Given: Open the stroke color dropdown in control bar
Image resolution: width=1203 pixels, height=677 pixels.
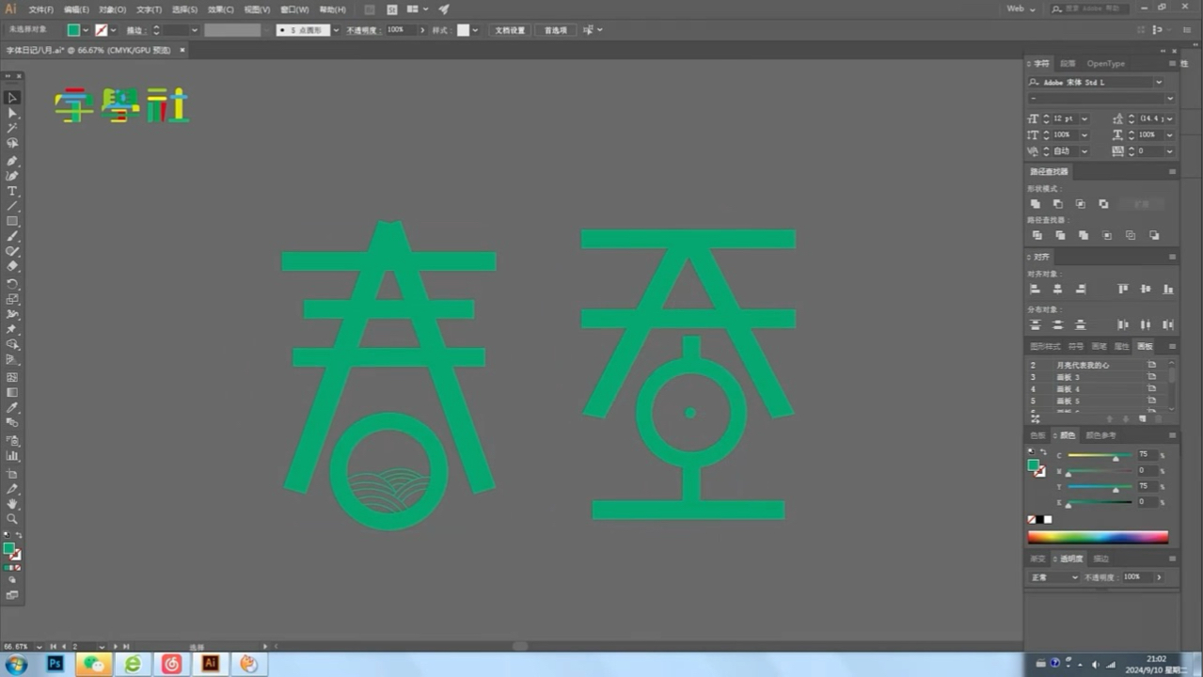Looking at the screenshot, I should tap(114, 30).
